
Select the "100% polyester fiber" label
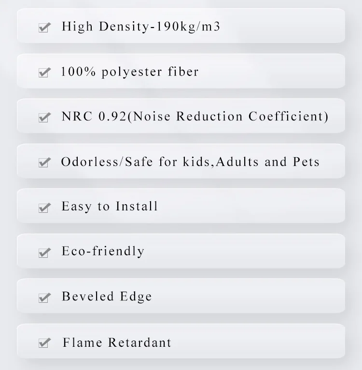tap(130, 72)
